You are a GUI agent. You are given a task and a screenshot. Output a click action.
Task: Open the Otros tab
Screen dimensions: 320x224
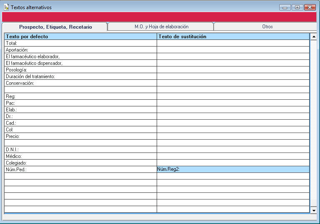coord(267,27)
